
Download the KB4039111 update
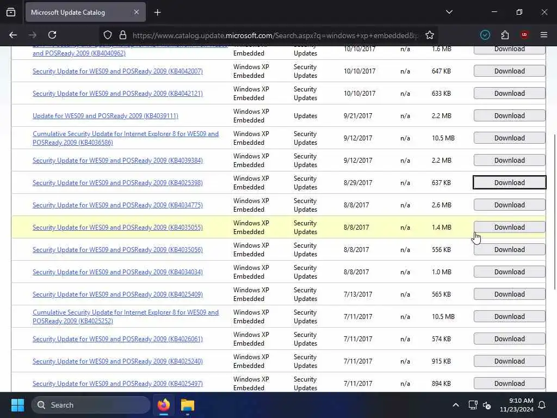(x=509, y=116)
